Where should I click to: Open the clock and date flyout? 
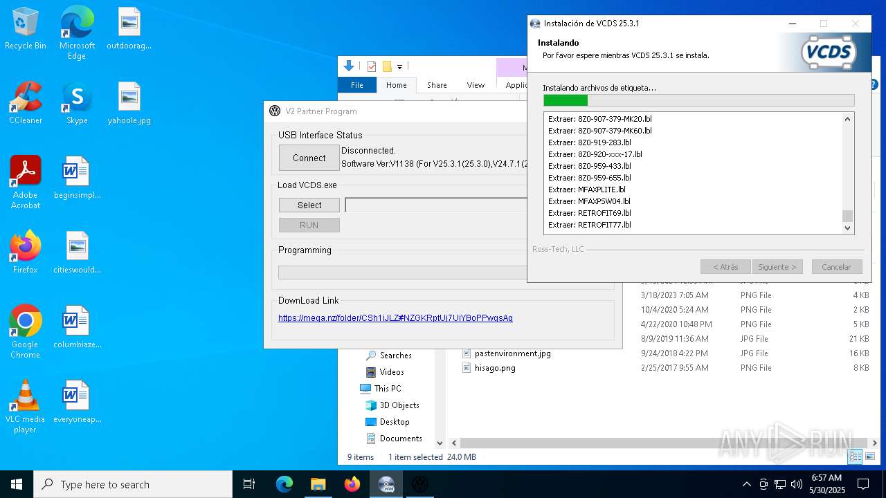pos(826,484)
